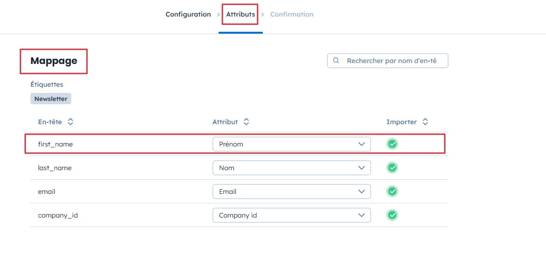Image resolution: width=546 pixels, height=274 pixels.
Task: Open the Nom attribute dropdown
Action: [x=291, y=168]
